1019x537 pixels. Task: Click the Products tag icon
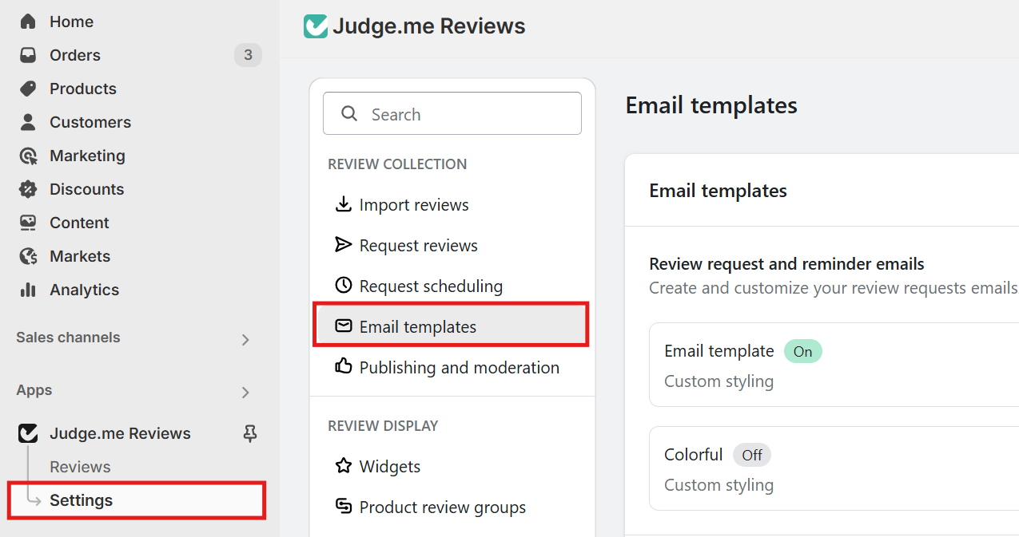click(x=28, y=89)
